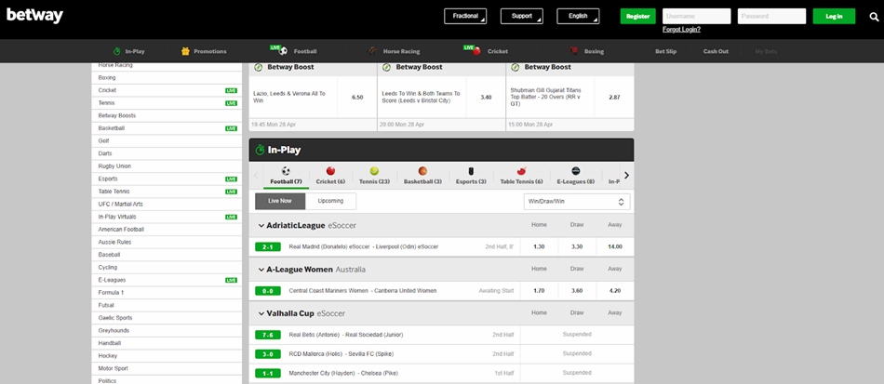Viewport: 884px width, 384px height.
Task: Click the green Log in button
Action: (834, 17)
